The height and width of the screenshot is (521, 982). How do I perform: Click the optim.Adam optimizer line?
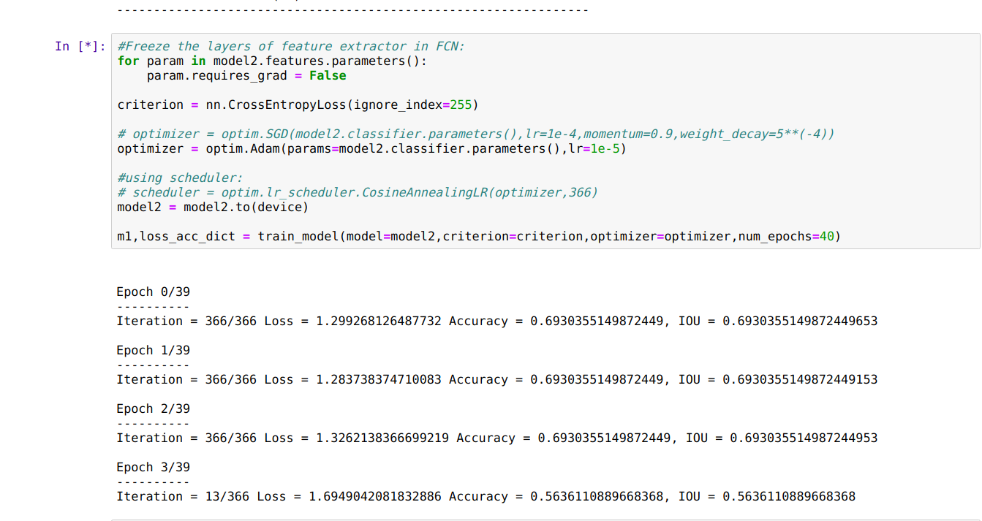pos(372,148)
